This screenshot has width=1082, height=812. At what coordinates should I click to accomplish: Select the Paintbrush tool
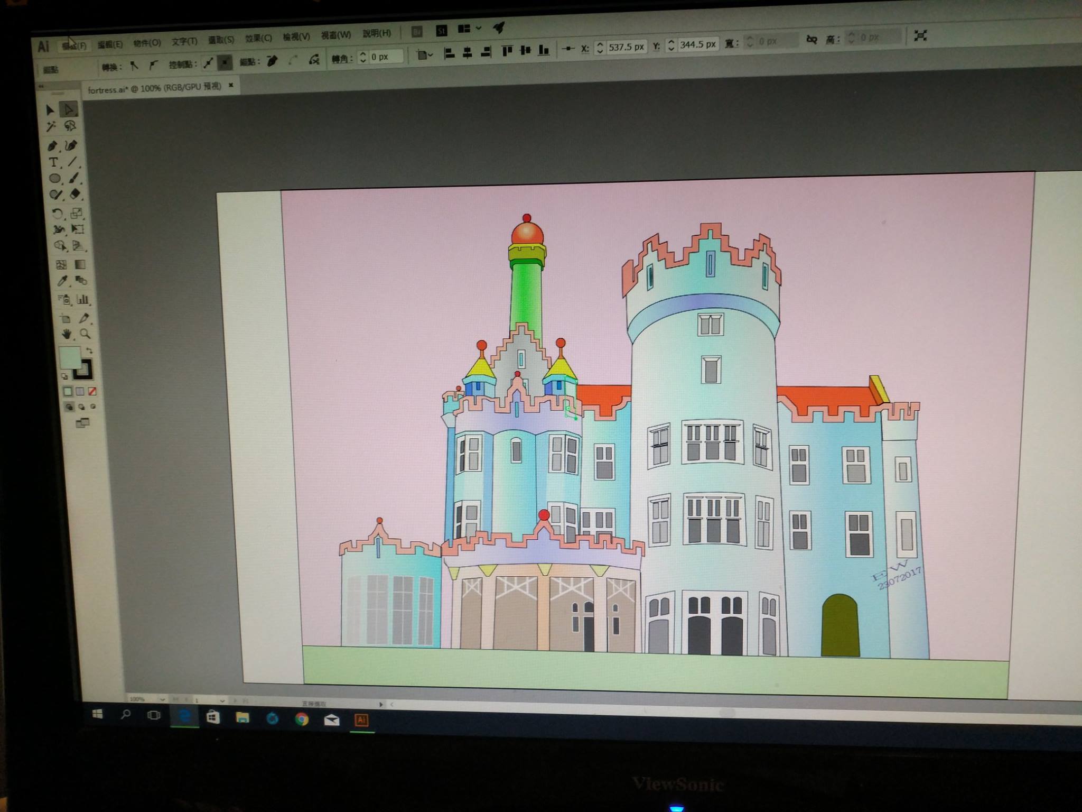coord(73,178)
